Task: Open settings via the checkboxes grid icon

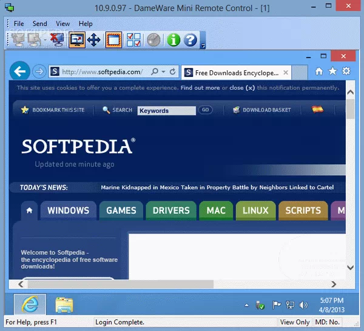Action: coord(133,40)
